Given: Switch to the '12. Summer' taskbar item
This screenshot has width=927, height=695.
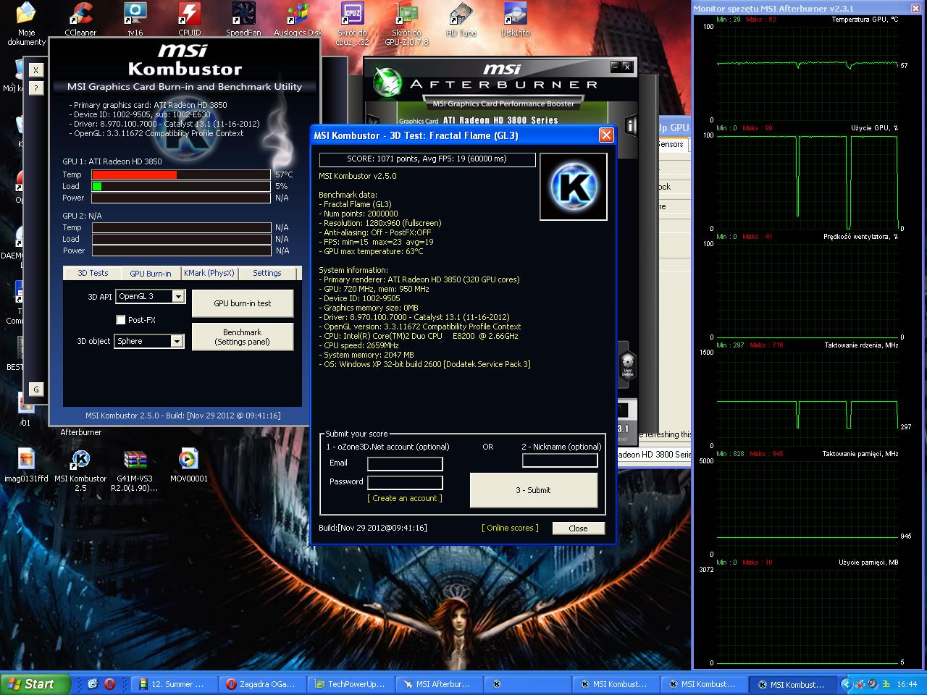Looking at the screenshot, I should coord(175,684).
